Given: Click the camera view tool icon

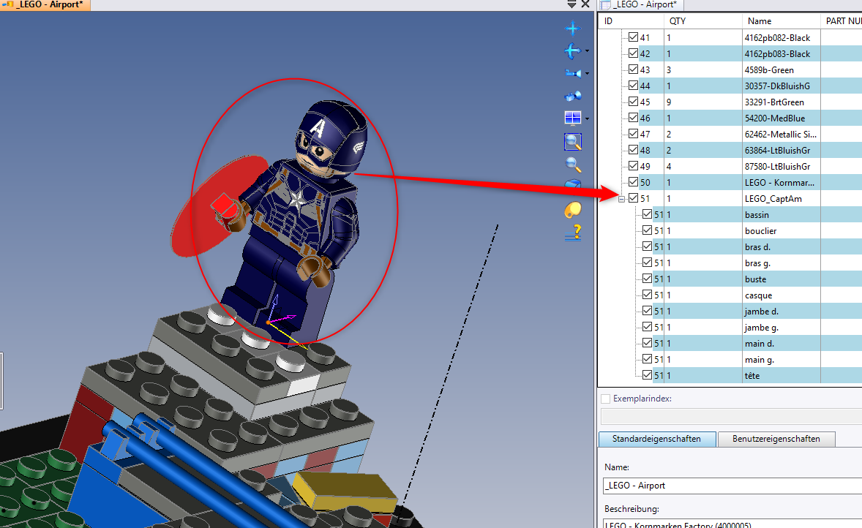Looking at the screenshot, I should click(x=572, y=73).
